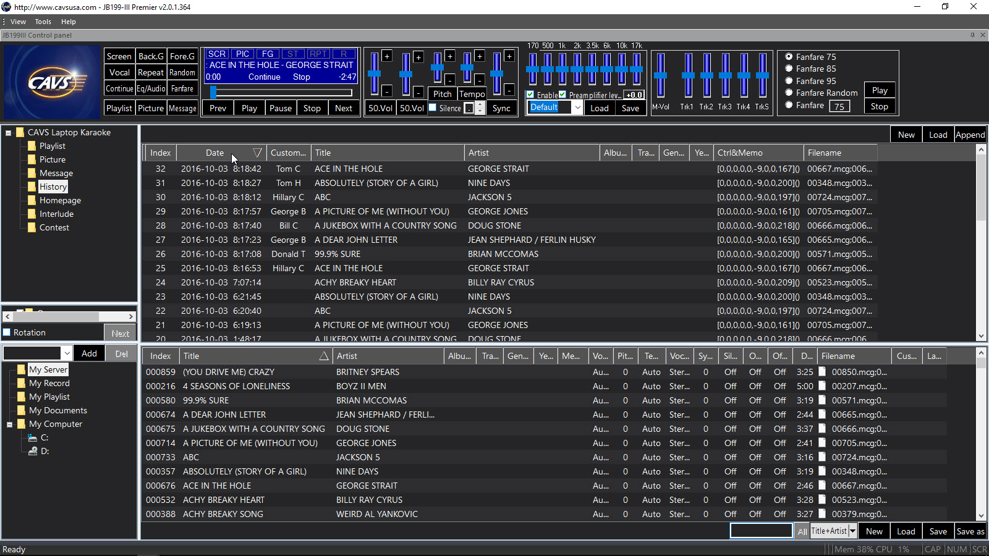989x556 pixels.
Task: Click the plus button next to the Tempo slider
Action: [x=480, y=56]
